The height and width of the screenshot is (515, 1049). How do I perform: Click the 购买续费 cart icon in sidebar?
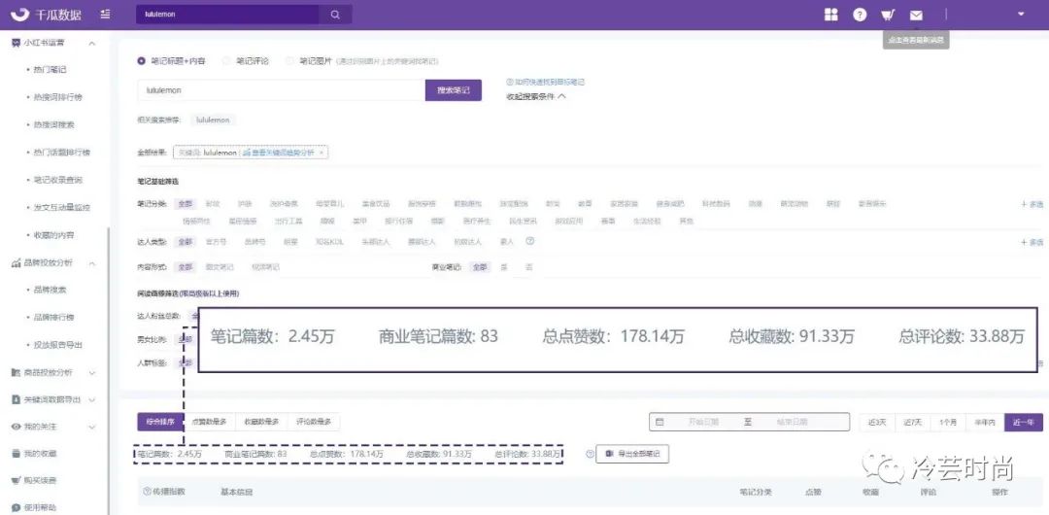click(x=17, y=480)
